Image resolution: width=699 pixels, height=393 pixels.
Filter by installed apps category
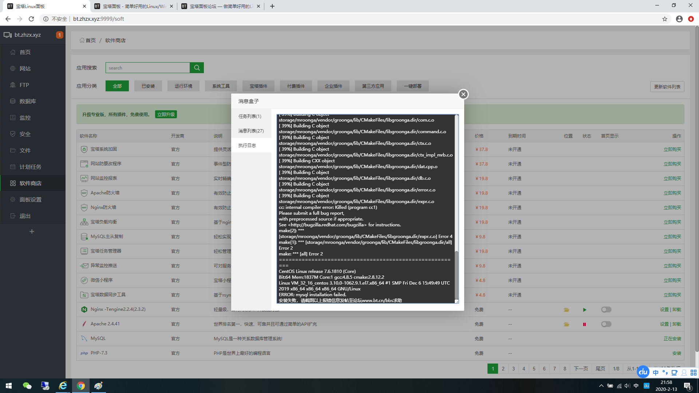coord(148,86)
